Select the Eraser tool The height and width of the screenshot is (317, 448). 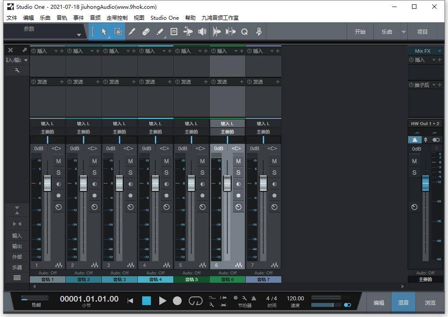(x=146, y=31)
